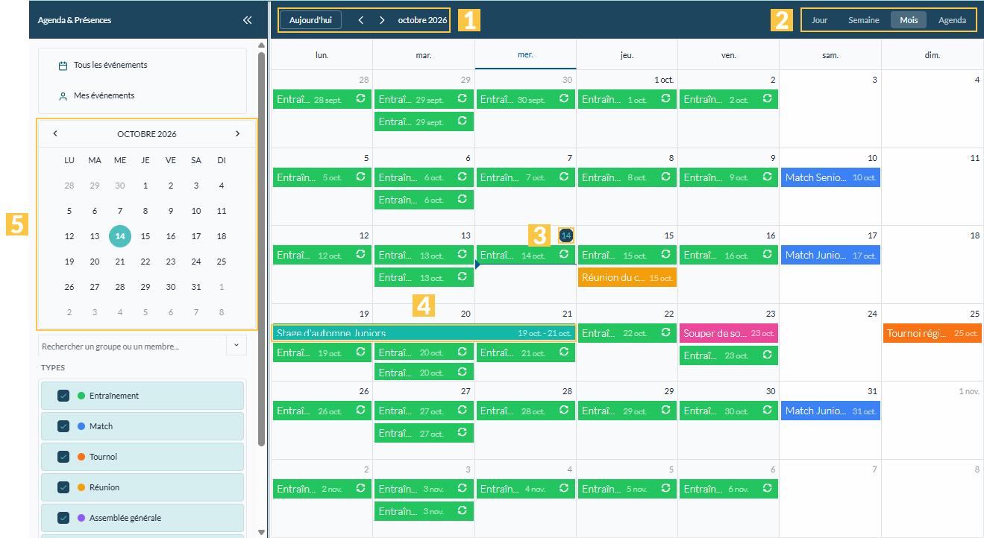Switch to the Agenda view
This screenshot has width=984, height=538.
pyautogui.click(x=952, y=20)
